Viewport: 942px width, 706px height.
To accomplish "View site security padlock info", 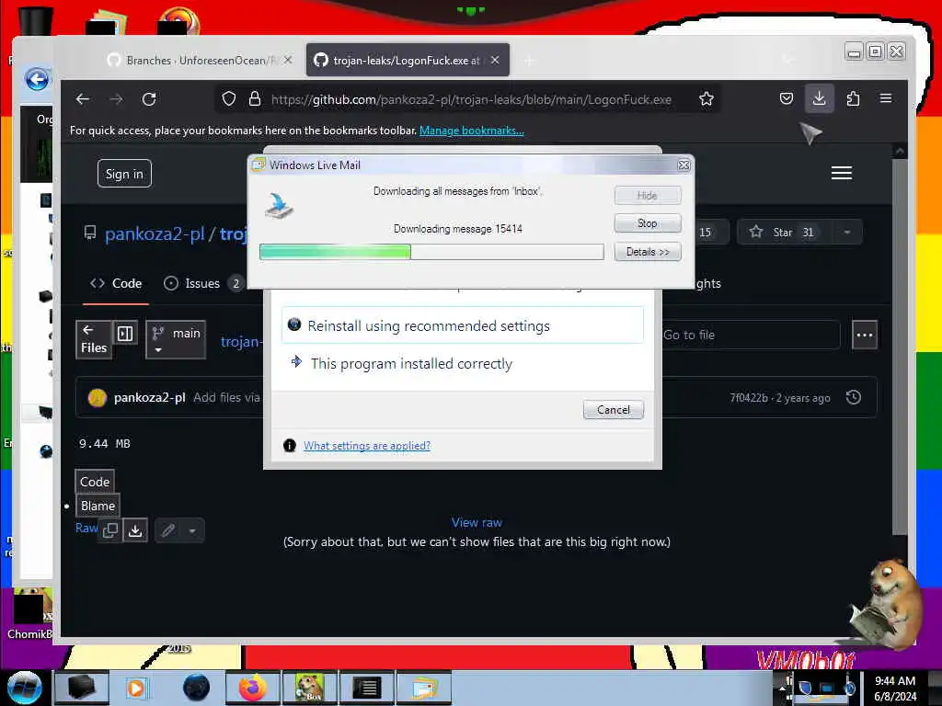I will 255,99.
